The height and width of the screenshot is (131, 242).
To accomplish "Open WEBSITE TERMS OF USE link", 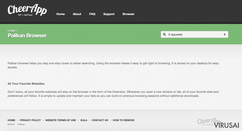I will 60,120.
